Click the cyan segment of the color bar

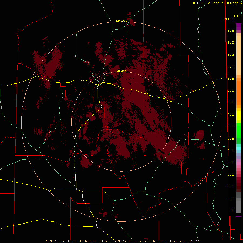point(238,148)
